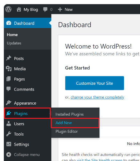This screenshot has width=140, height=161.
Task: Choose Plugin Editor from flyout
Action: click(67, 131)
